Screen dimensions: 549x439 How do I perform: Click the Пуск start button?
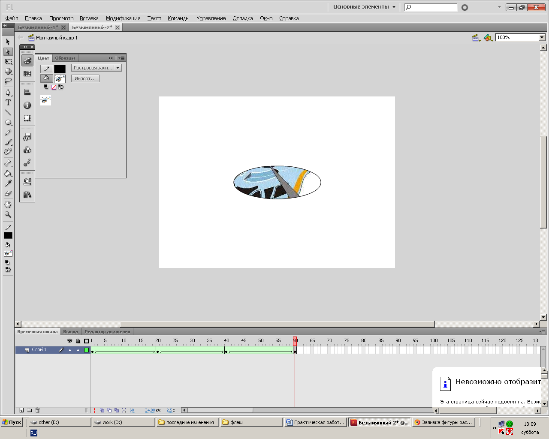(x=12, y=422)
